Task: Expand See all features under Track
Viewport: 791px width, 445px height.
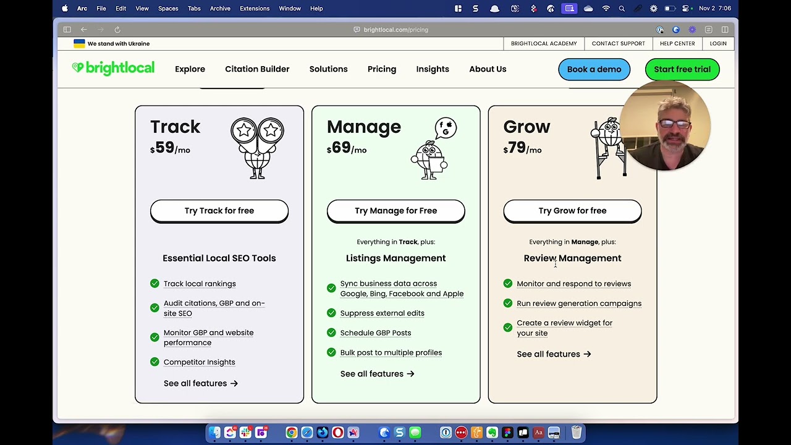Action: pyautogui.click(x=201, y=383)
